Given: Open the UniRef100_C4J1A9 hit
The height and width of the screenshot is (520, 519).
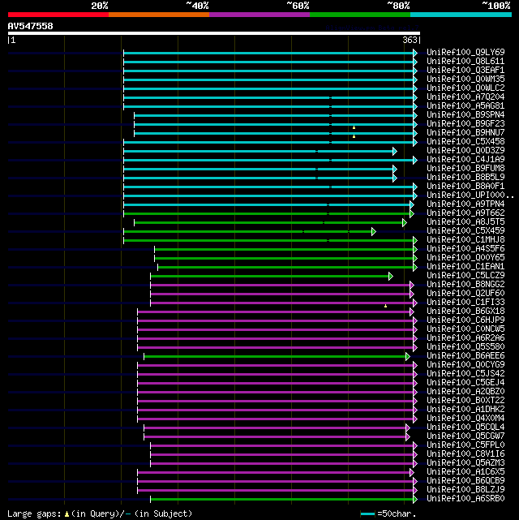Looking at the screenshot, I should point(465,160).
